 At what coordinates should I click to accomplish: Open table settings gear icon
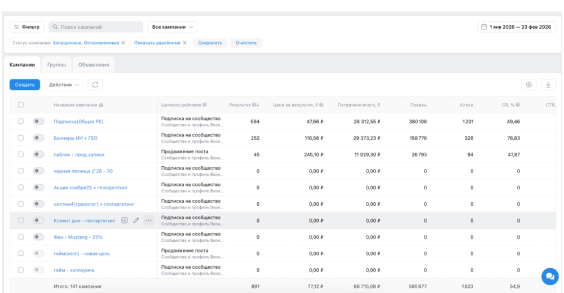(x=529, y=85)
